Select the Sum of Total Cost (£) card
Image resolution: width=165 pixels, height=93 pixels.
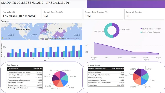coord(62,14)
